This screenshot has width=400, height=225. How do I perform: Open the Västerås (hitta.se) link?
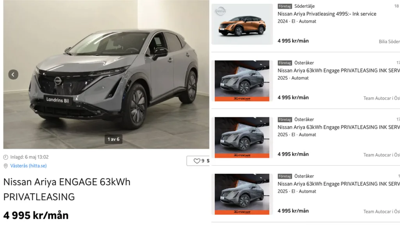(x=28, y=166)
